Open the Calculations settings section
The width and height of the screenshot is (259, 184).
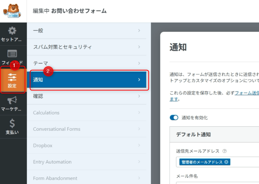pos(87,113)
